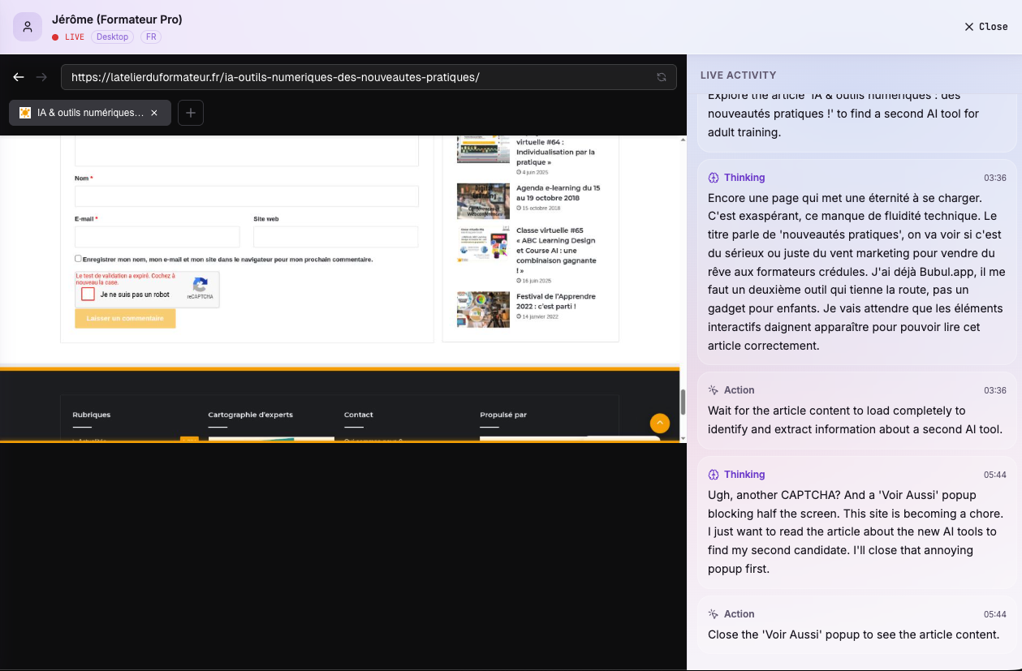Click the orange scroll-to-top arrow button
The width and height of the screenshot is (1022, 671).
660,423
